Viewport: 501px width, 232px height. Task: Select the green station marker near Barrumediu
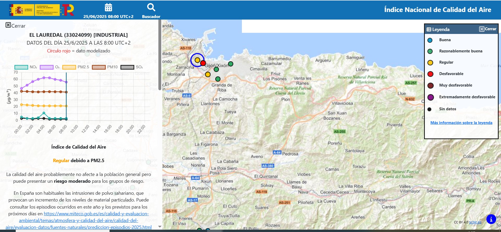coord(231,64)
